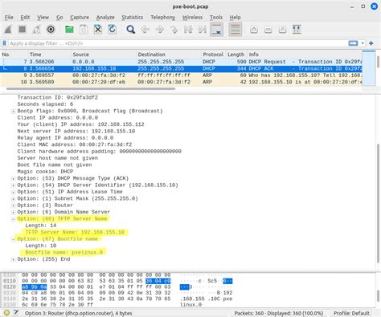Expand Option 54 DHCP Server Identifier
Viewport: 381px width, 317px height.
[13, 185]
